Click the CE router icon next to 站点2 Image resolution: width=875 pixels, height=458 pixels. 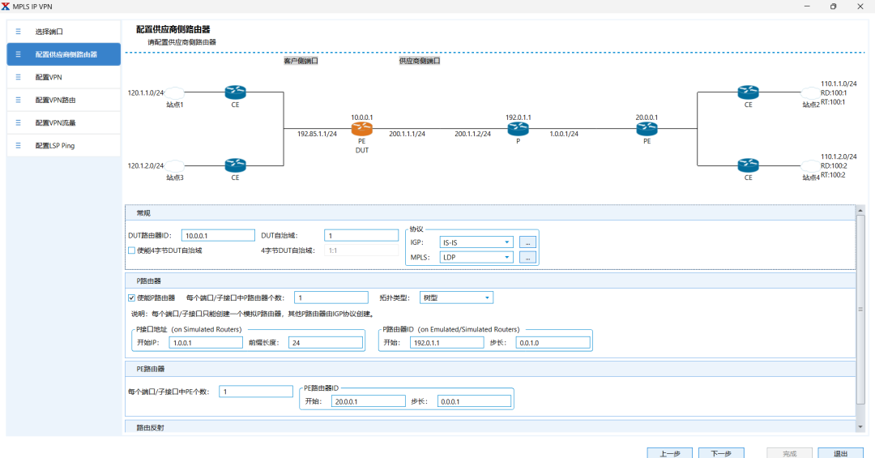point(748,92)
